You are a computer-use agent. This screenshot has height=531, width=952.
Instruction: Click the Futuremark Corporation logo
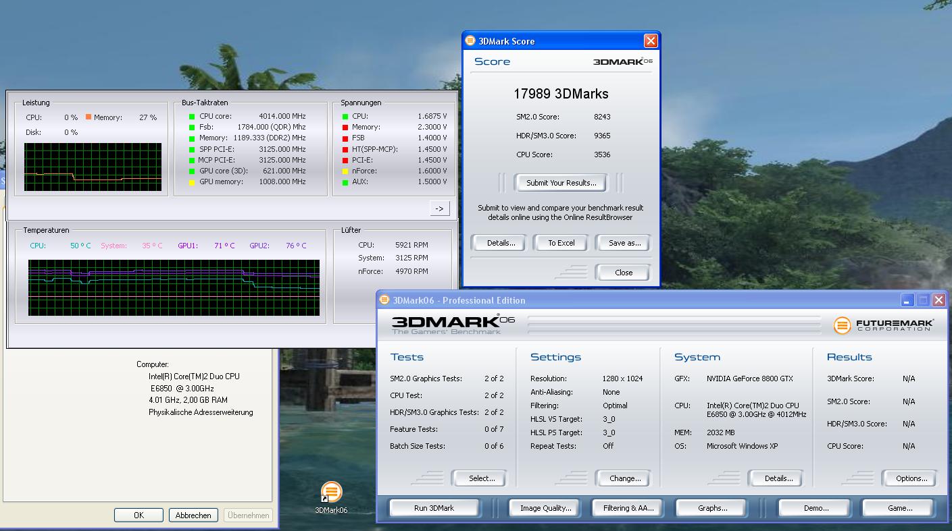[x=884, y=325]
